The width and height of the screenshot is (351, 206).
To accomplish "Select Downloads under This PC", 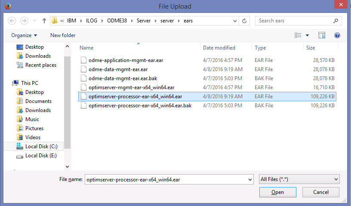I will click(38, 110).
